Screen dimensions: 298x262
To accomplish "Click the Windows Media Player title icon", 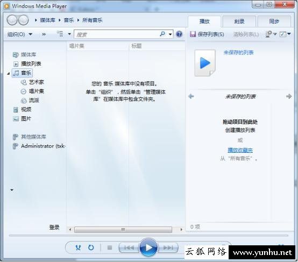I will [6, 6].
